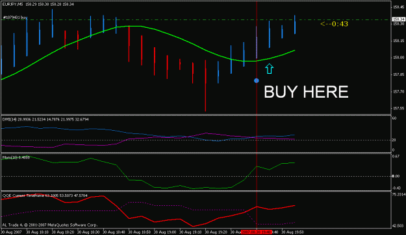Click the 157.70 price axis label
Image resolution: width=406 pixels, height=235 pixels.
[x=398, y=91]
